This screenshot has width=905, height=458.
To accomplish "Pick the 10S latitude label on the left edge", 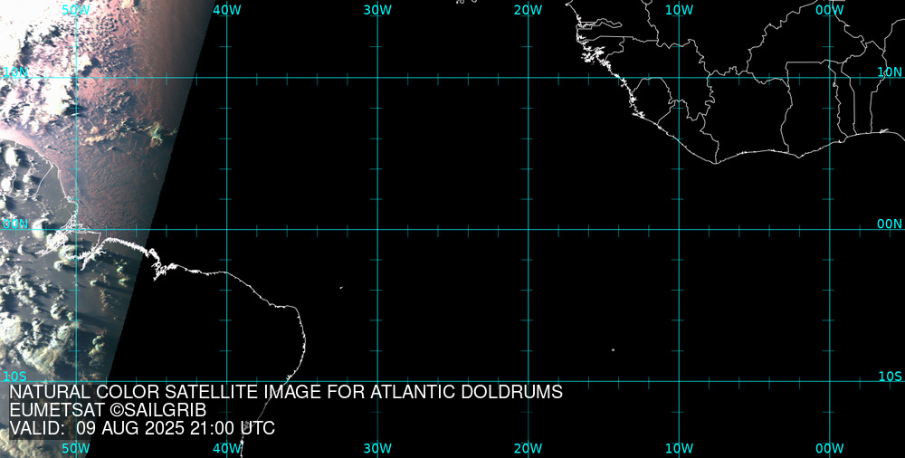I will pos(15,377).
